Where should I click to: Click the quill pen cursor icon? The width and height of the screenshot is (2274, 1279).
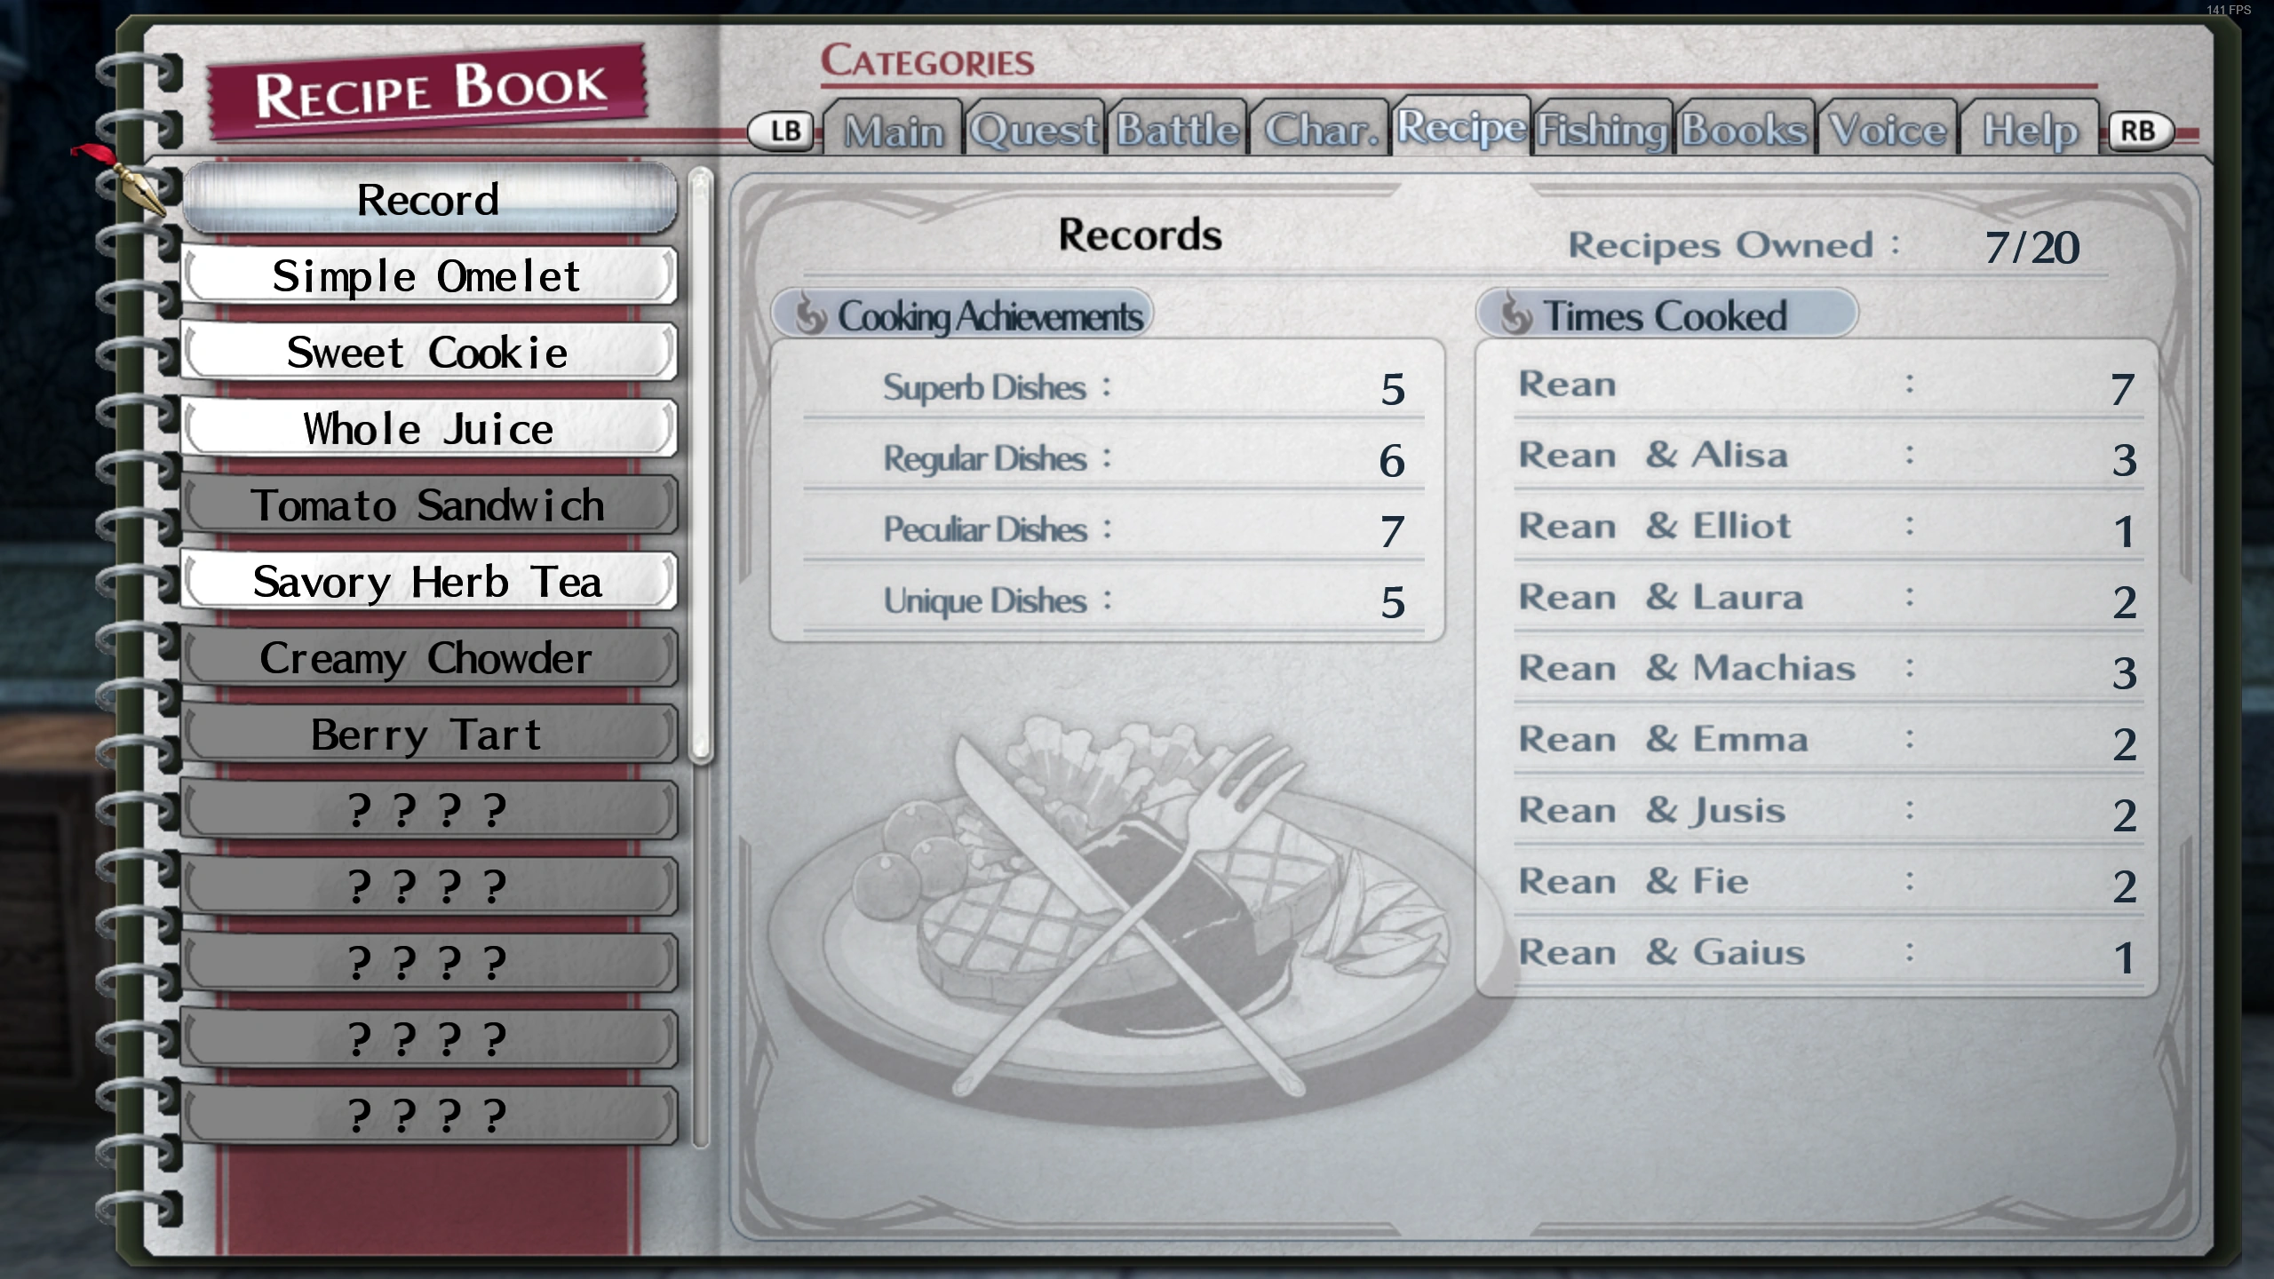tap(120, 178)
